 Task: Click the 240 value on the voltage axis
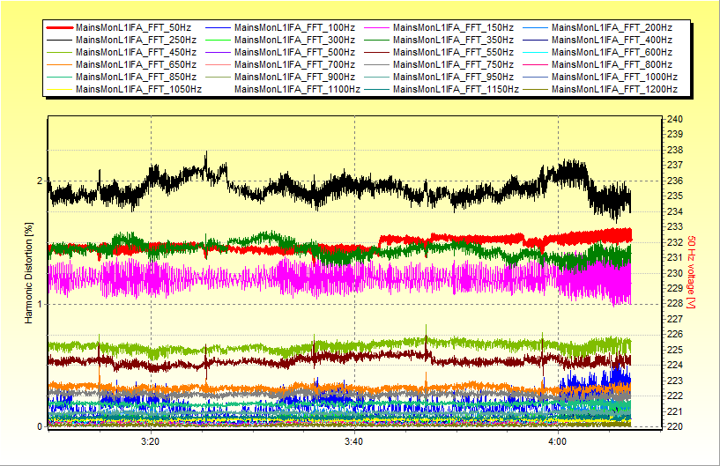click(675, 119)
